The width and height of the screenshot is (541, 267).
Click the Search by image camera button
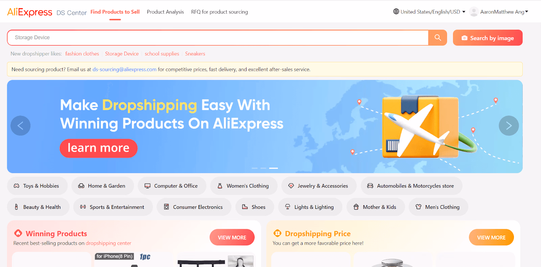pos(488,38)
